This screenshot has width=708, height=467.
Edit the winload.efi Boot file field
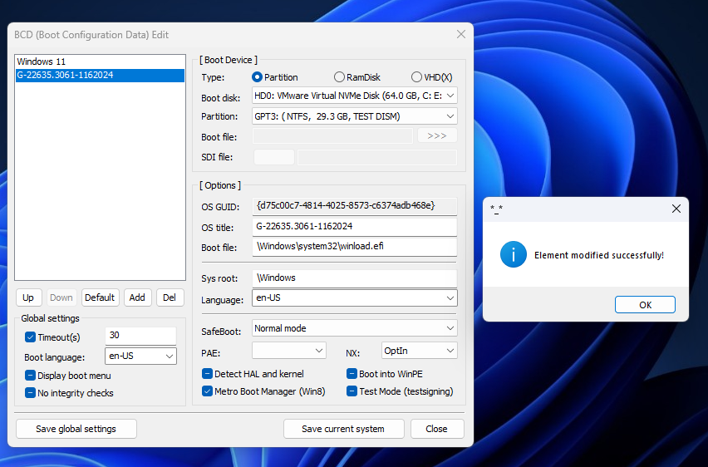click(355, 247)
